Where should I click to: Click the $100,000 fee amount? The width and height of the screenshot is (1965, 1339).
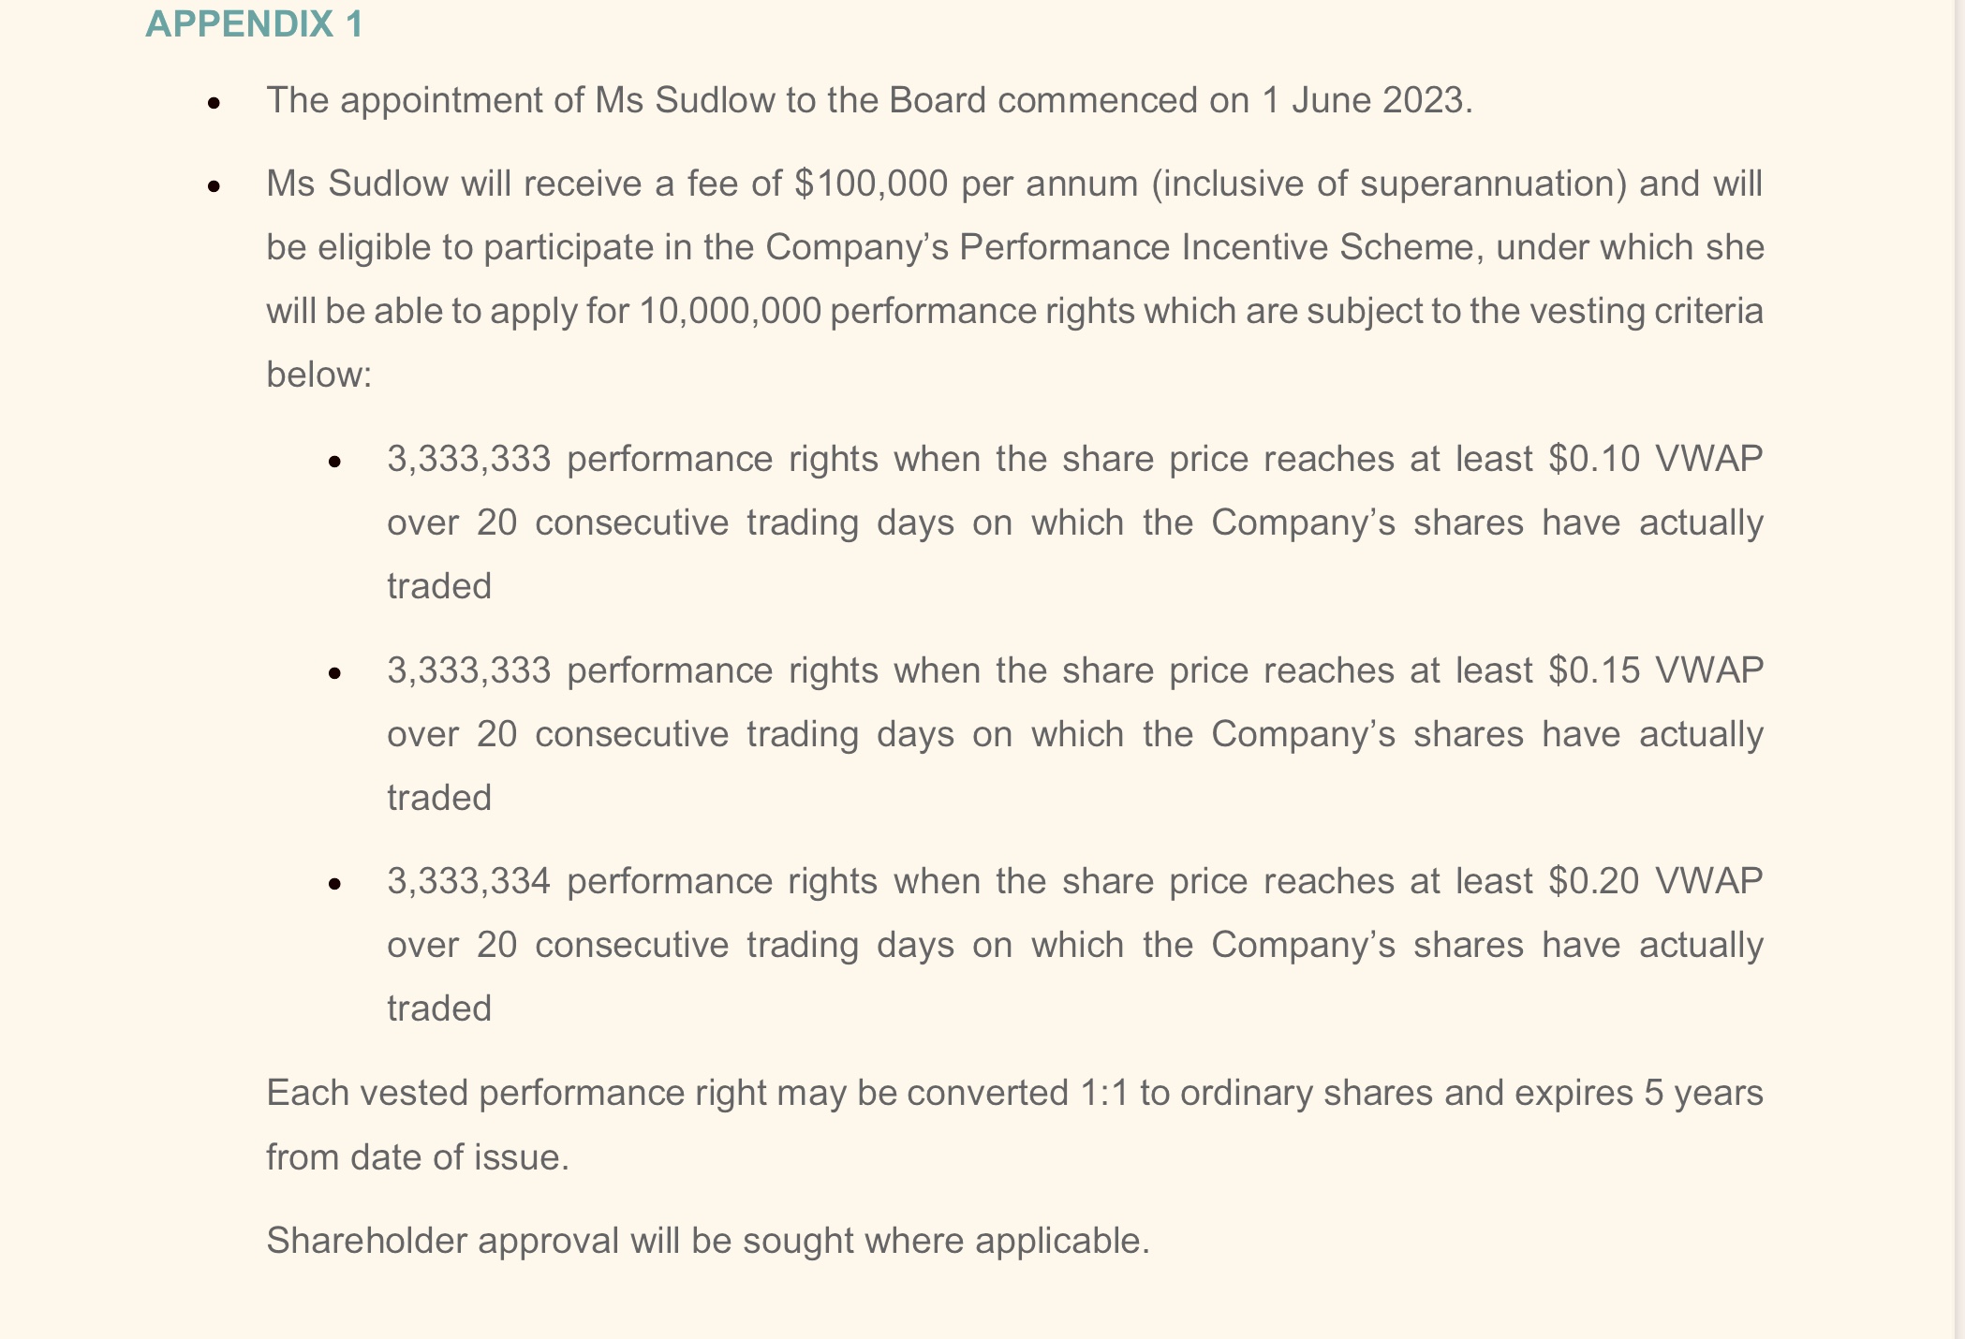[871, 184]
